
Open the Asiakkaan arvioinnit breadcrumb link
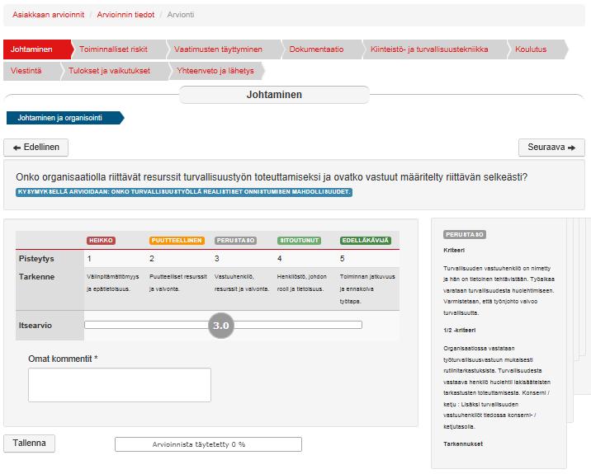point(48,15)
